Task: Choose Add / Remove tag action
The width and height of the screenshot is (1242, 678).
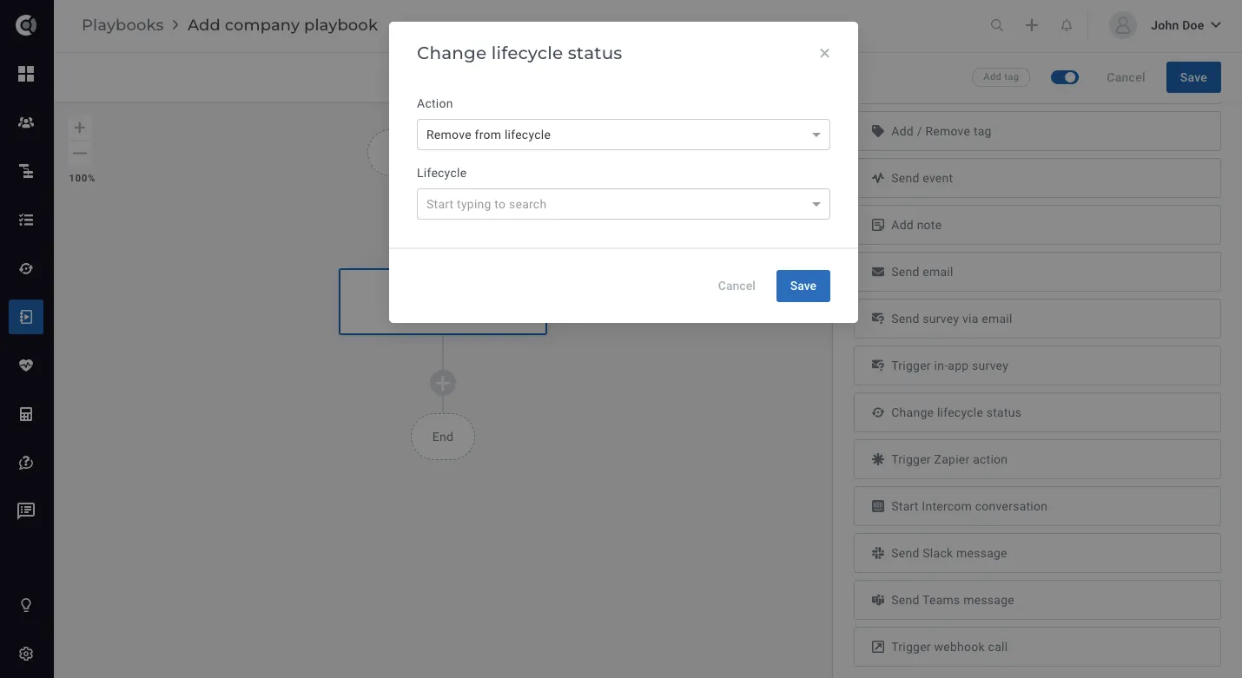Action: (1037, 131)
